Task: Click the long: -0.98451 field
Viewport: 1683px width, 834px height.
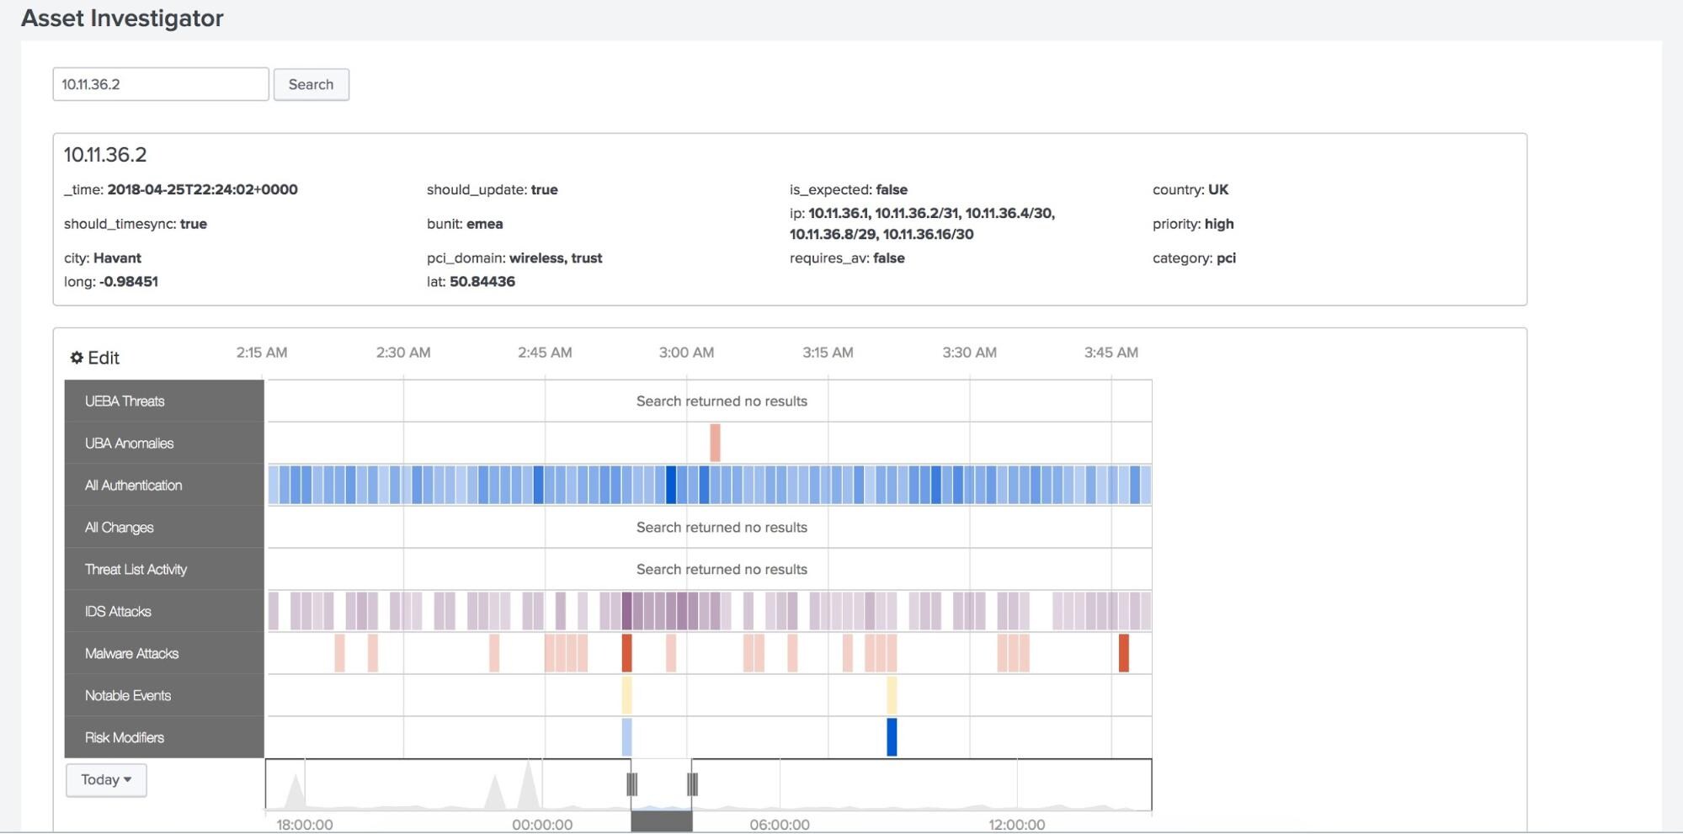Action: coord(111,282)
